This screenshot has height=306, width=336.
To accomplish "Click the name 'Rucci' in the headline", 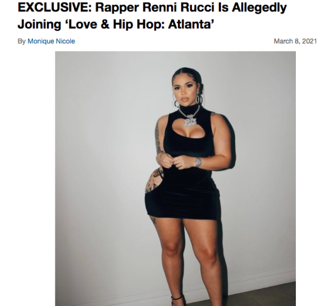I will pos(197,8).
